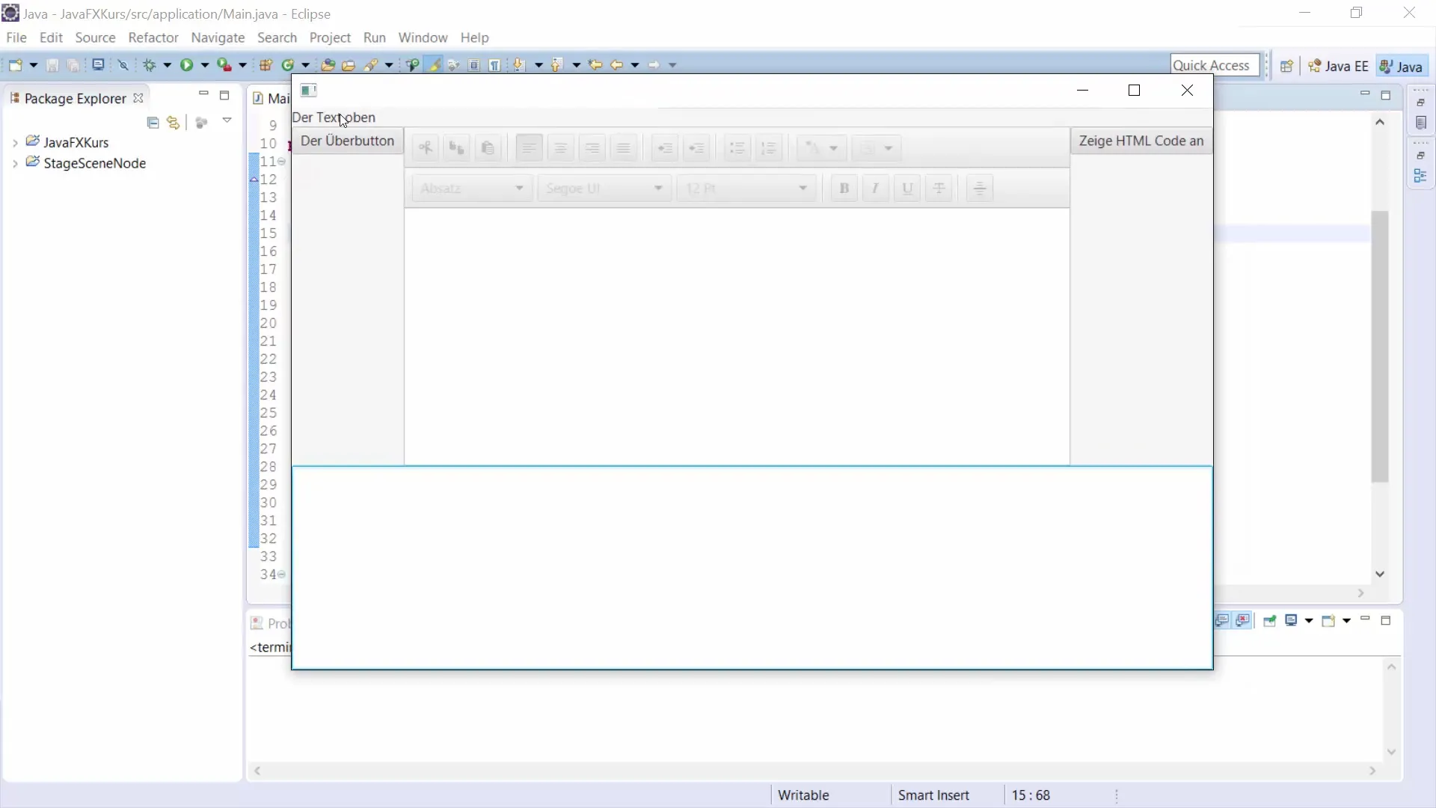Toggle Strikethrough formatting button
1436x808 pixels.
point(939,189)
